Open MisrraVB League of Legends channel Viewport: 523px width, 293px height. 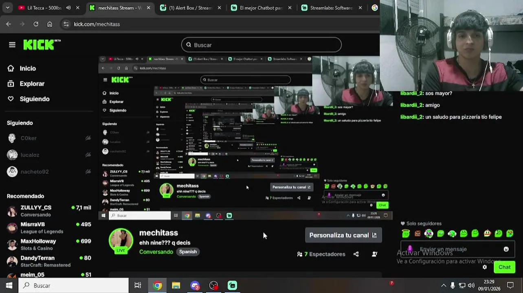point(49,227)
